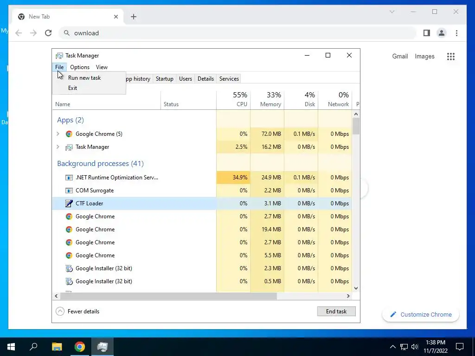Click the Task Manager row icon in Apps
This screenshot has height=356, width=475.
(69, 147)
